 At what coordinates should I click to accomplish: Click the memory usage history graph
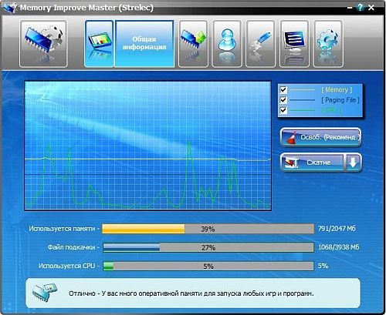pos(147,146)
